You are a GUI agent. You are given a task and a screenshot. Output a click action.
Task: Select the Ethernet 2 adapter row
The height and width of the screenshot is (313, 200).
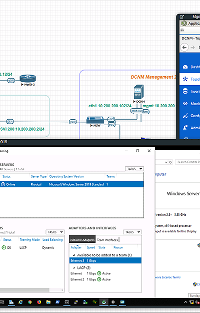tap(105, 279)
